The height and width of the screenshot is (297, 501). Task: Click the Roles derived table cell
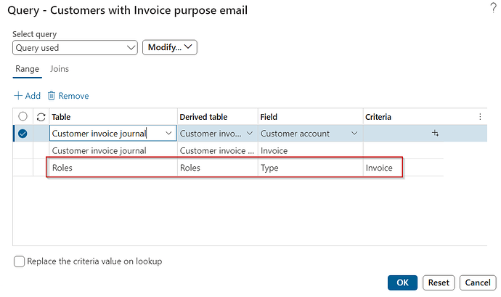click(218, 168)
